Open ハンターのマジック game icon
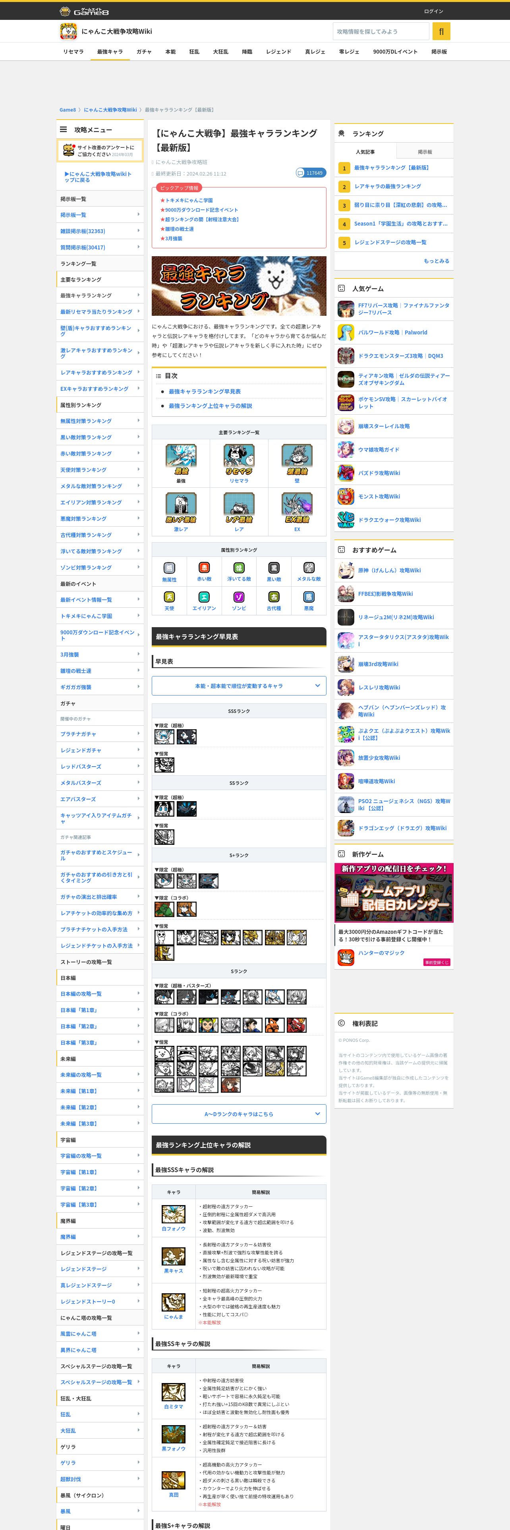This screenshot has height=1530, width=510. click(x=346, y=957)
